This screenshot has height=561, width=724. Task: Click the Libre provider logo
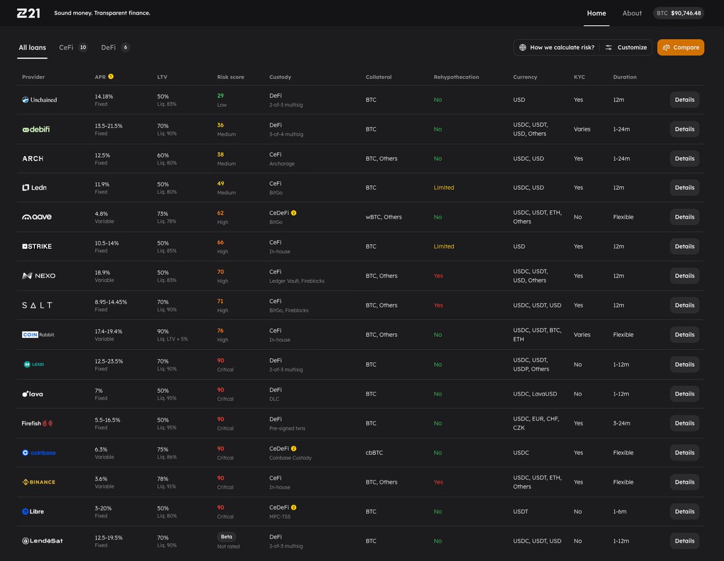point(33,512)
